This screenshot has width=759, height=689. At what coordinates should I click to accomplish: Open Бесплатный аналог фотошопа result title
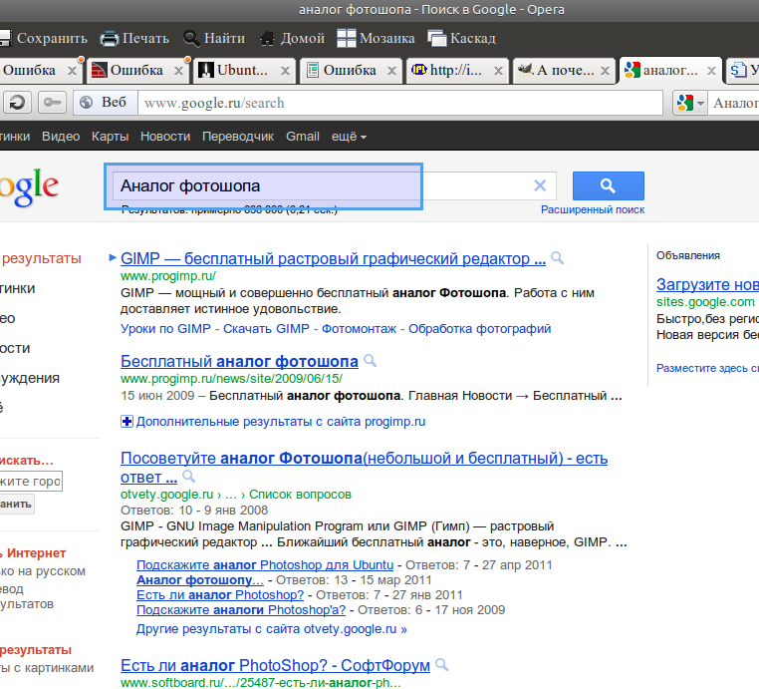pyautogui.click(x=239, y=361)
